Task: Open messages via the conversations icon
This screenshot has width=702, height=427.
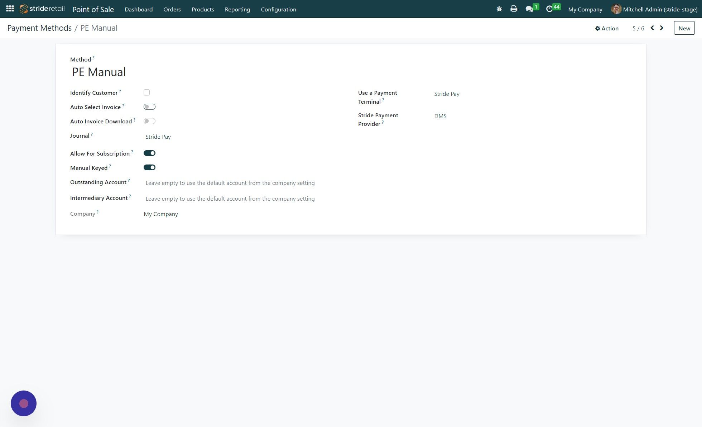Action: pyautogui.click(x=529, y=9)
